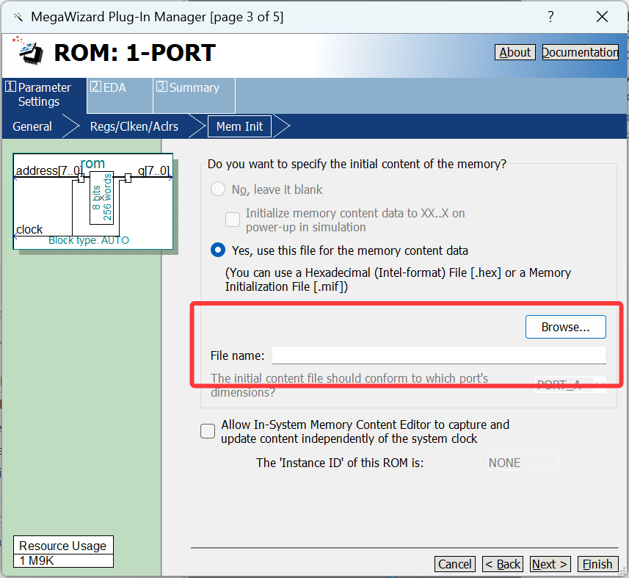Select the Mem Init page
The height and width of the screenshot is (578, 629).
click(x=239, y=126)
